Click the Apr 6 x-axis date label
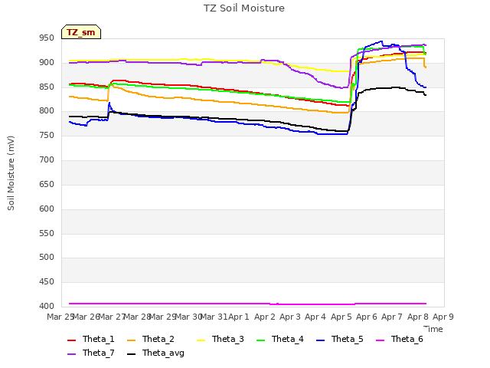Screen dimensions: 490x368 pyautogui.click(x=367, y=317)
